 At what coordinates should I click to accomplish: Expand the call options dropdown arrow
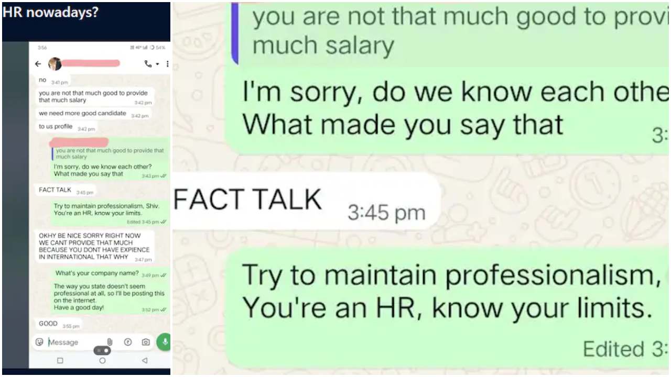click(x=157, y=64)
